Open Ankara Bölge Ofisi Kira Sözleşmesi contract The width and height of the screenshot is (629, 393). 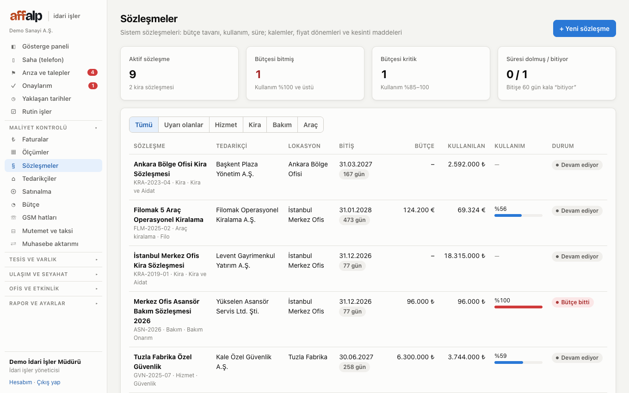point(170,169)
